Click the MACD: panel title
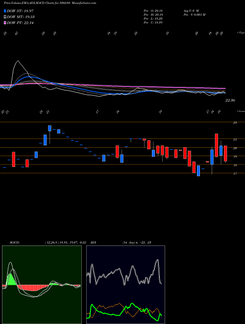This screenshot has width=245, height=324. [14, 243]
